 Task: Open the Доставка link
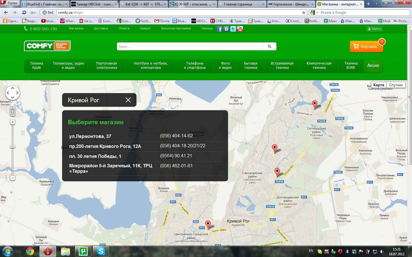pyautogui.click(x=101, y=29)
